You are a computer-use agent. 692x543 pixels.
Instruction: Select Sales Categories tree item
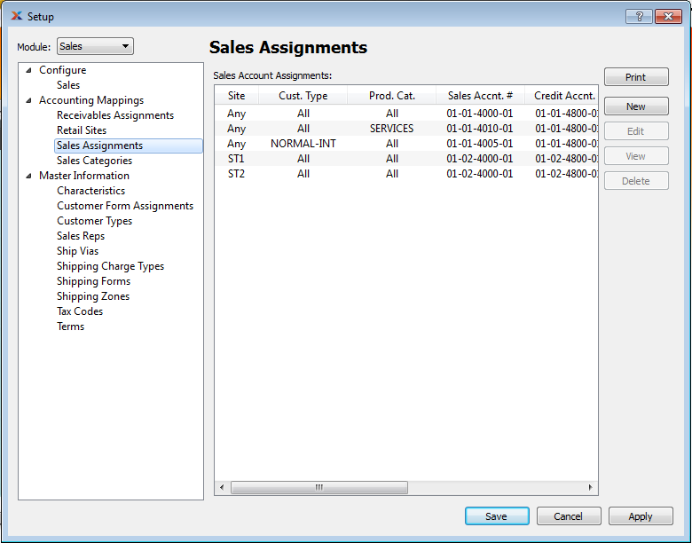tap(94, 161)
